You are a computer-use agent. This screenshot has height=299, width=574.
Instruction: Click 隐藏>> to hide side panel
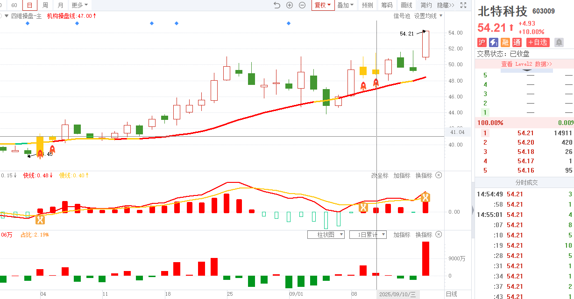pyautogui.click(x=446, y=5)
